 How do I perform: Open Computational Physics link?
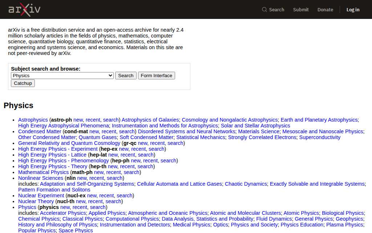pos(132,219)
